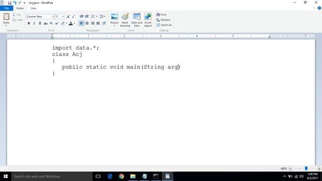
Task: Click the Search the web and Windows box
Action: coord(52,176)
